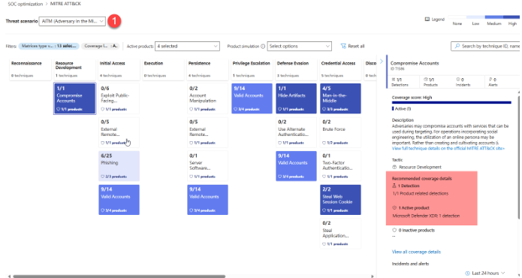Click the Product simulation info icon
522x278 pixels.
click(x=263, y=47)
